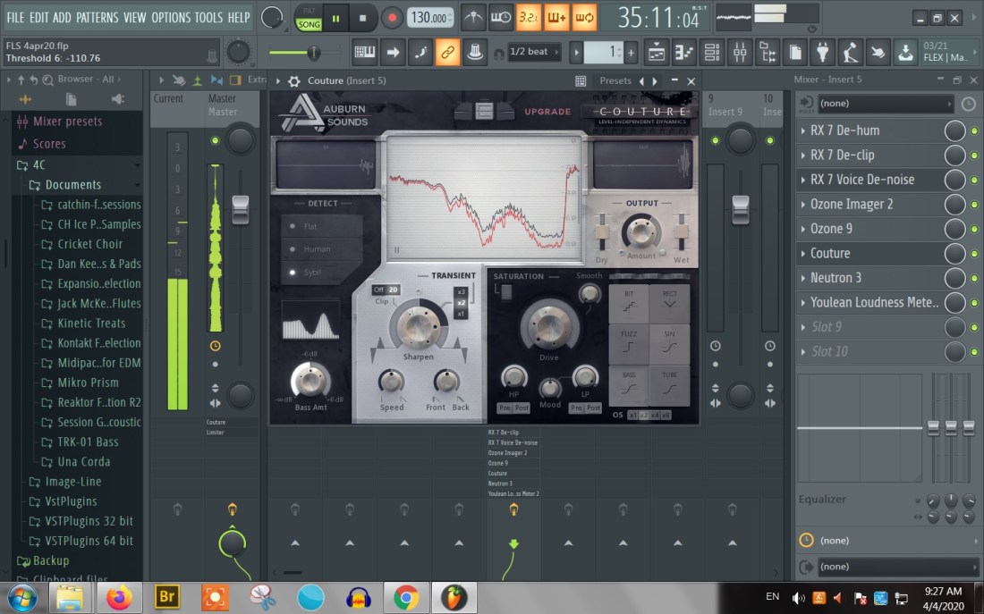The width and height of the screenshot is (984, 614).
Task: Open Couture plugin gear options
Action: coord(293,80)
